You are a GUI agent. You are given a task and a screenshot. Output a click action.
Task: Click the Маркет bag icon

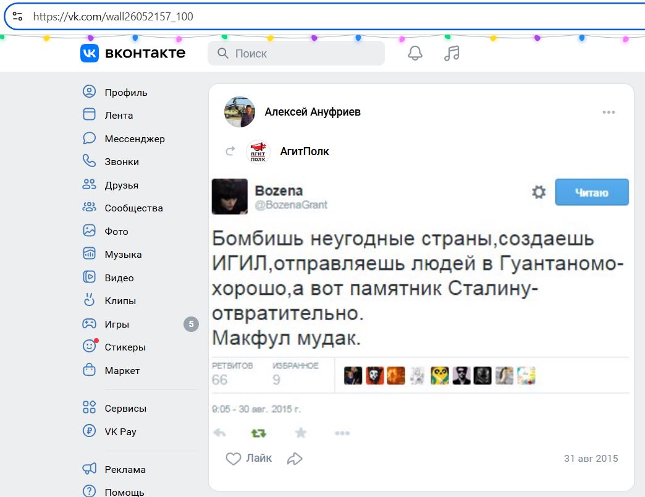click(89, 370)
